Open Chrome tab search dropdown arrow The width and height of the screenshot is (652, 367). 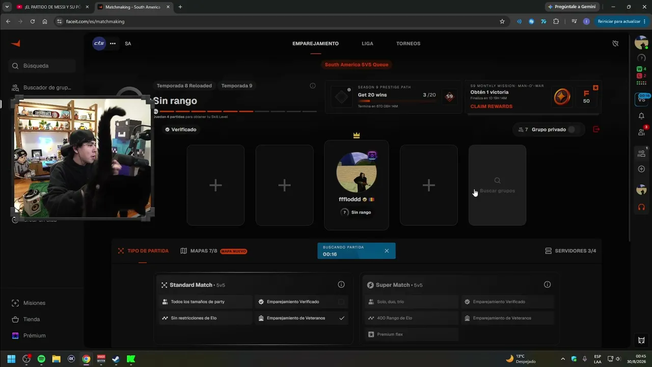(x=7, y=7)
